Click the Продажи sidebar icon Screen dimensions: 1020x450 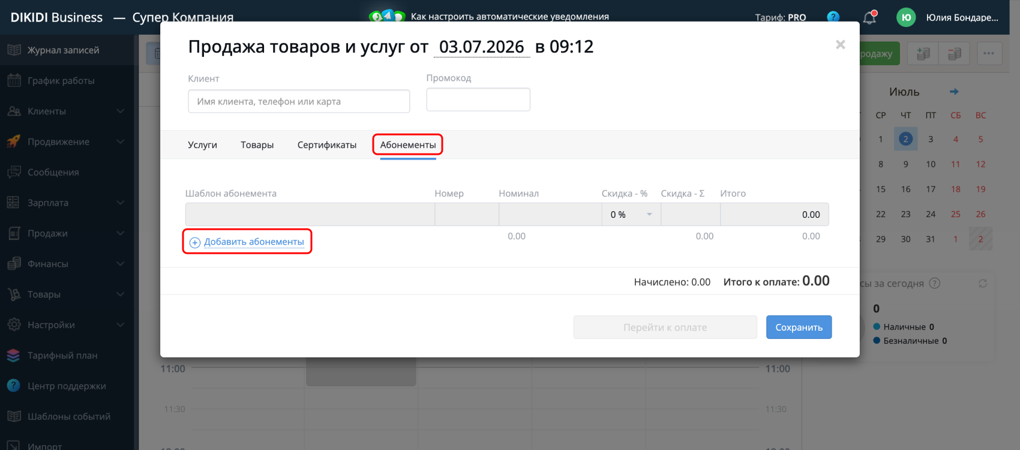pos(14,233)
